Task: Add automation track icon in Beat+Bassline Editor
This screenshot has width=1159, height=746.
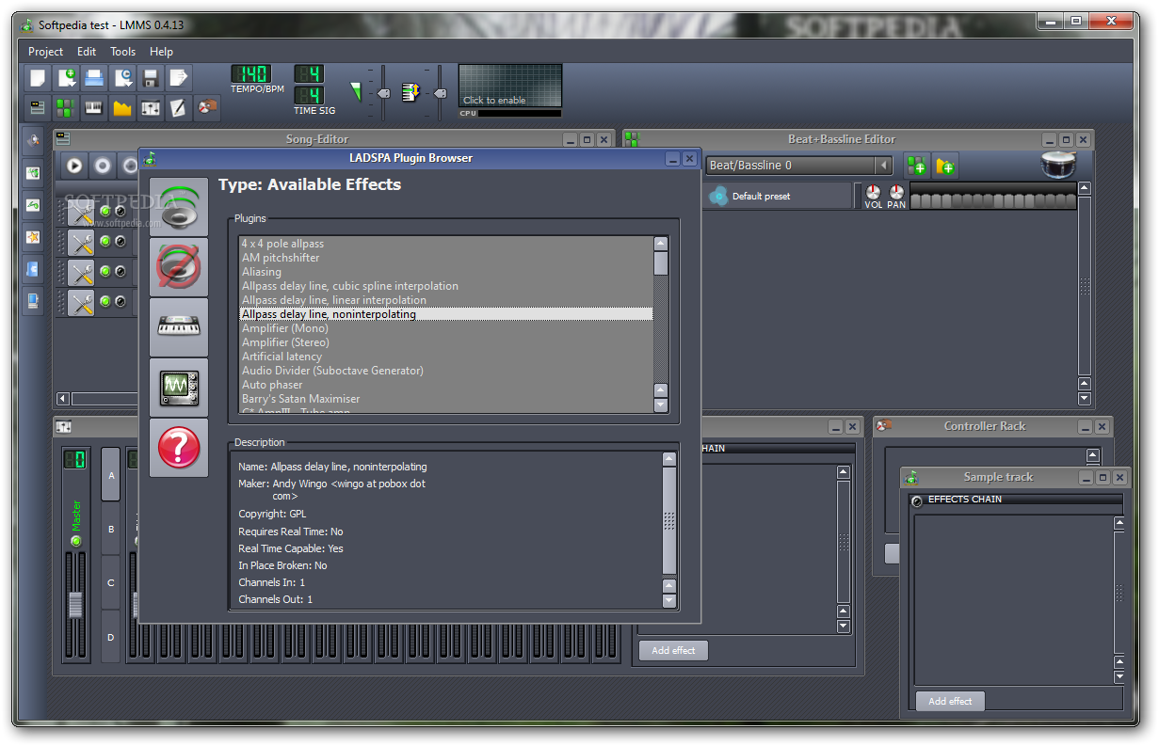Action: pos(945,167)
